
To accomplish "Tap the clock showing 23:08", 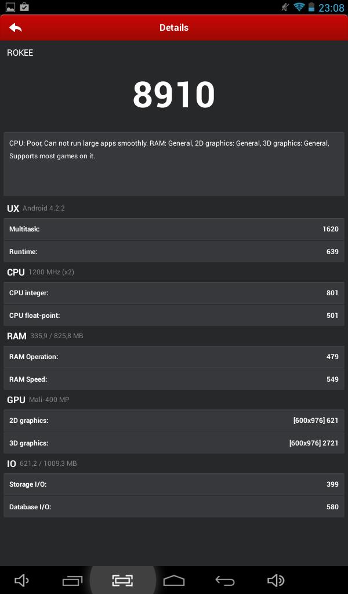I will coord(331,8).
